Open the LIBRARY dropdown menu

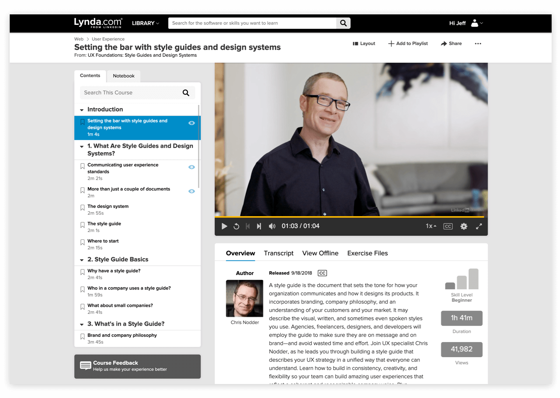[x=145, y=23]
